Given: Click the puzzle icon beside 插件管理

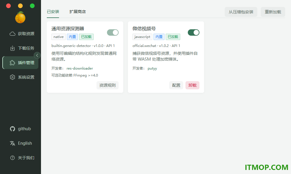Looking at the screenshot, I should tap(13, 63).
